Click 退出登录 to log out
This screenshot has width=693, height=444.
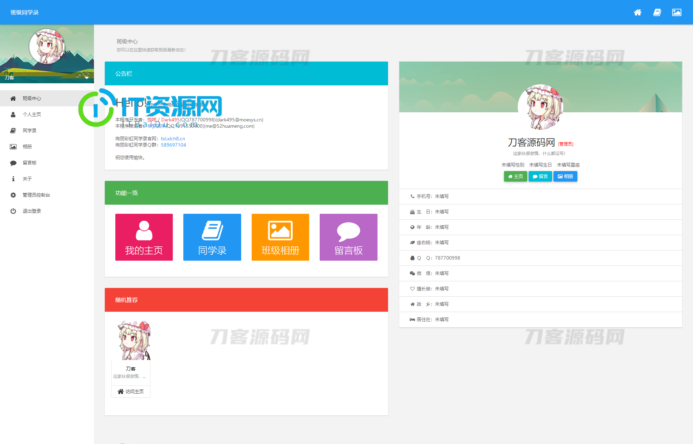tap(47, 211)
